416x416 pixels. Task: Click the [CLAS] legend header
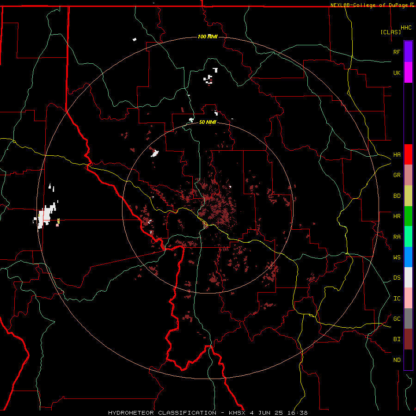(x=391, y=32)
